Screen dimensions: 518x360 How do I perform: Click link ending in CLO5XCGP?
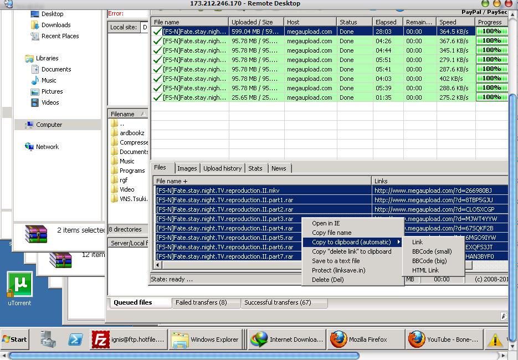point(434,209)
